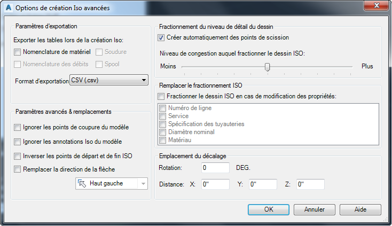Enable Fractionner le dessin ISO en cas de modification
The image size is (392, 226).
161,96
